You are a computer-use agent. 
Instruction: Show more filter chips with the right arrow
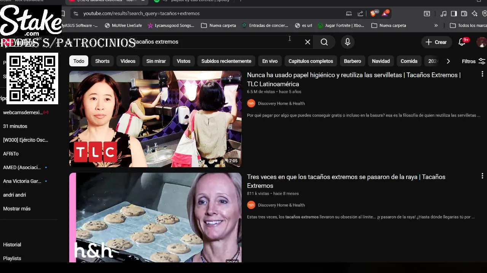[x=448, y=61]
